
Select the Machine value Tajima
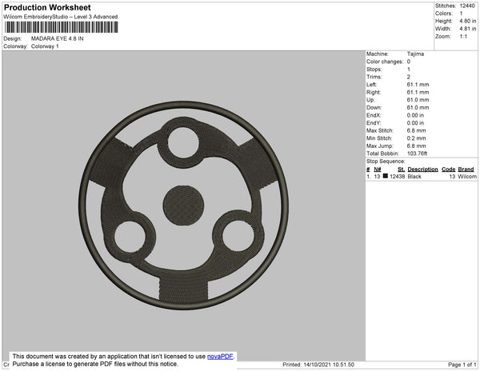coord(414,54)
